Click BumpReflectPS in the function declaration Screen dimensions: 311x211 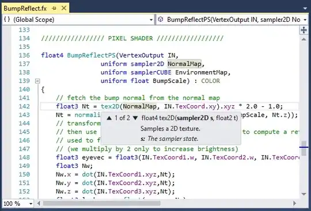[91, 55]
